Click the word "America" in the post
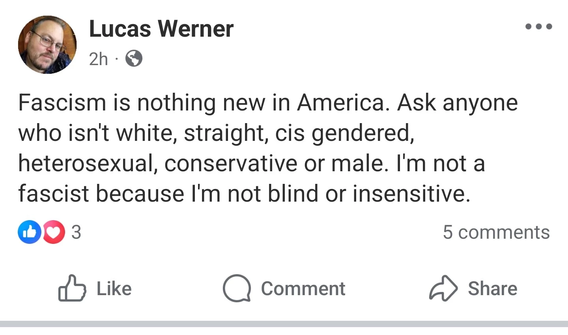This screenshot has height=335, width=568. [x=340, y=103]
